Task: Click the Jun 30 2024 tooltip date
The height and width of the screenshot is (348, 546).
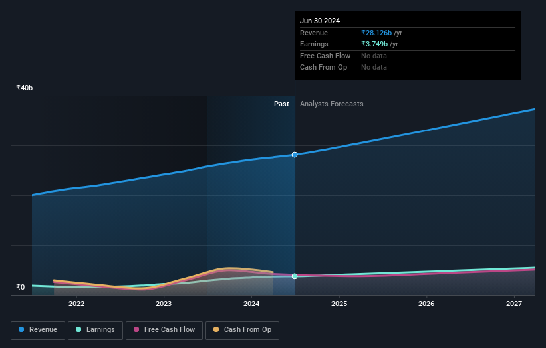Action: tap(320, 21)
